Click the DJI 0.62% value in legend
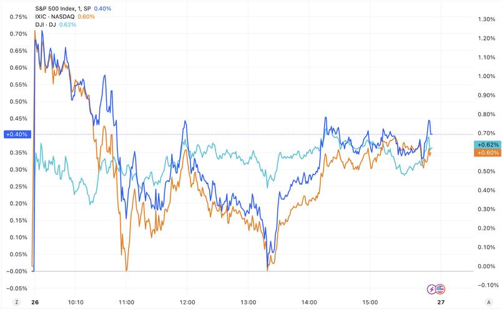 pos(67,24)
